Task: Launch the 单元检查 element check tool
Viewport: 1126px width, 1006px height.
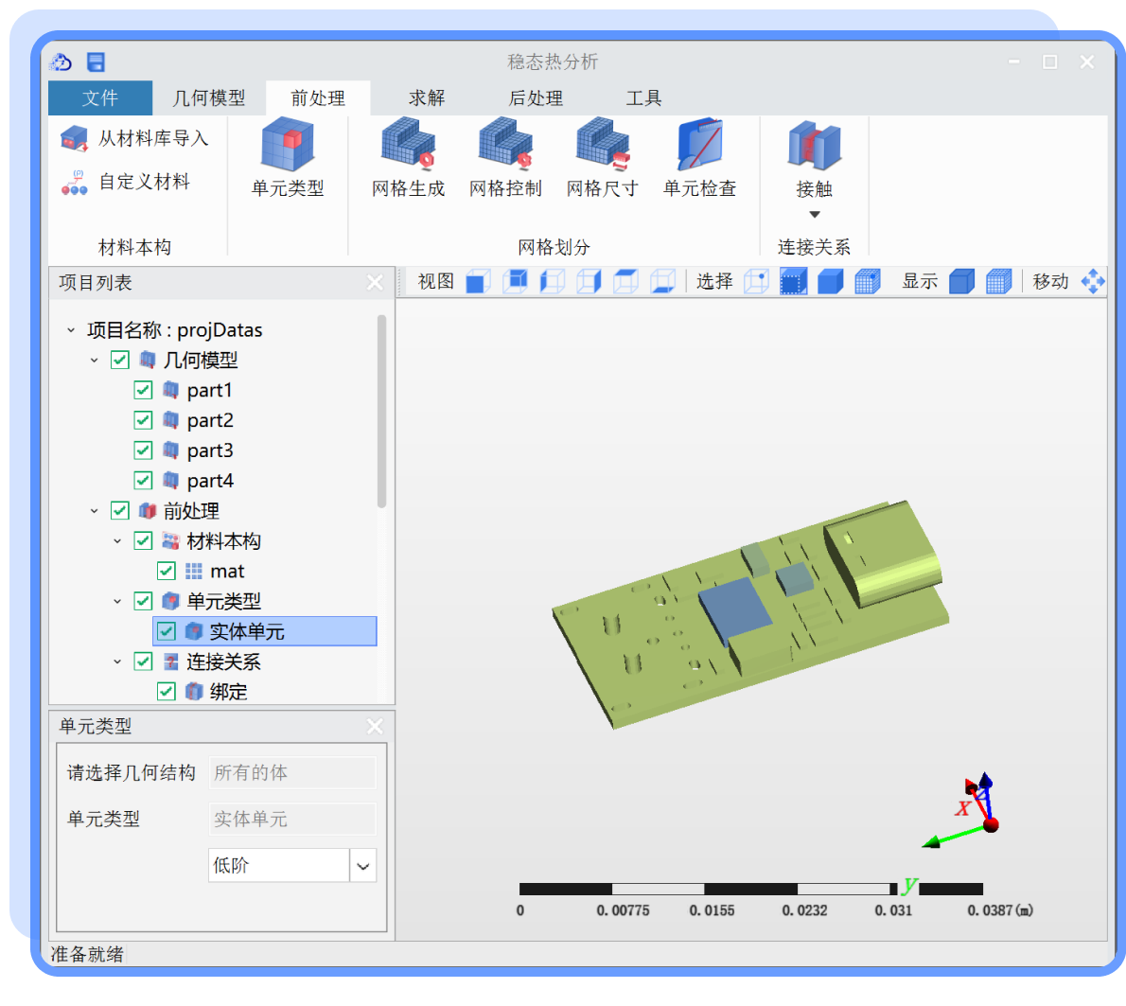Action: (700, 159)
